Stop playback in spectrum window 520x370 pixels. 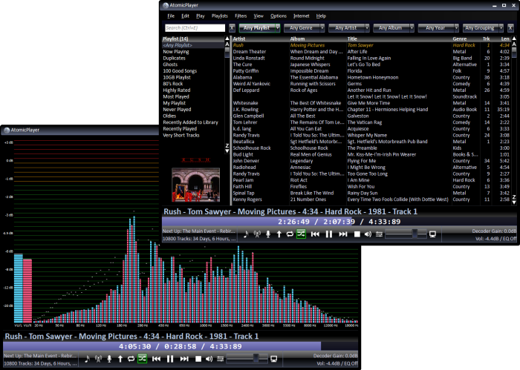pos(198,359)
